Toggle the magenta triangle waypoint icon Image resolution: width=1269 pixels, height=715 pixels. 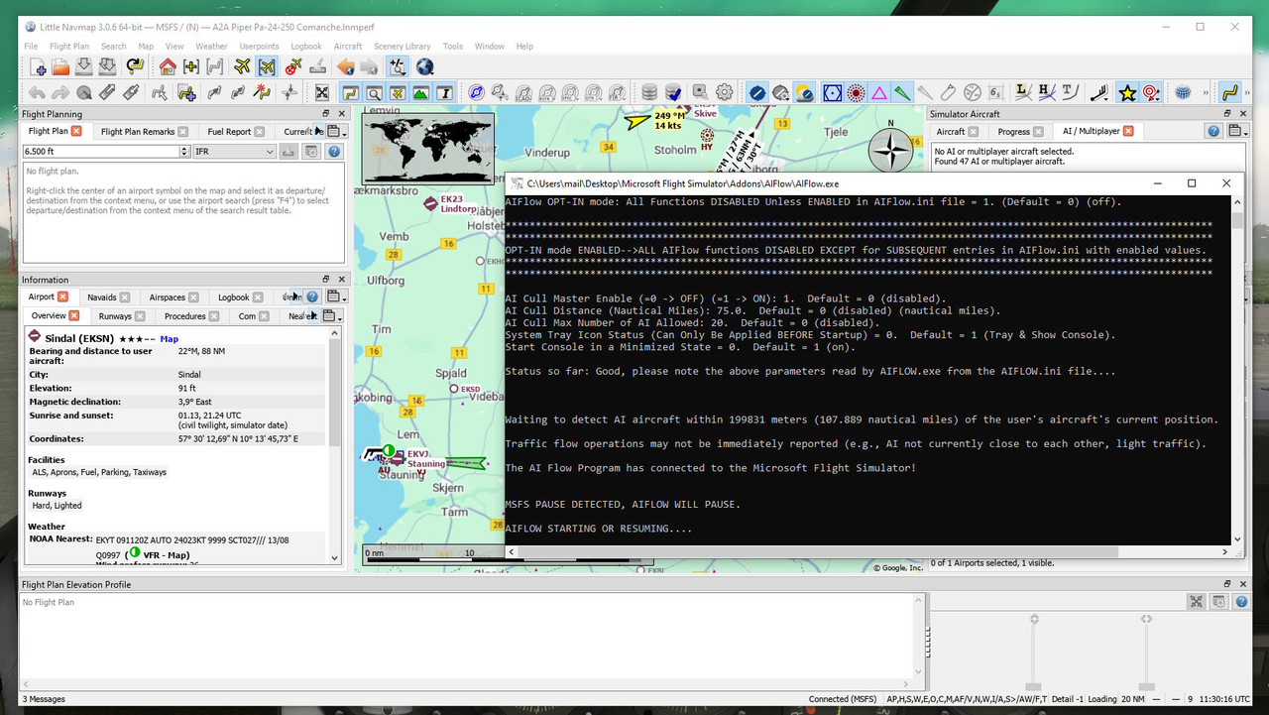pyautogui.click(x=879, y=92)
